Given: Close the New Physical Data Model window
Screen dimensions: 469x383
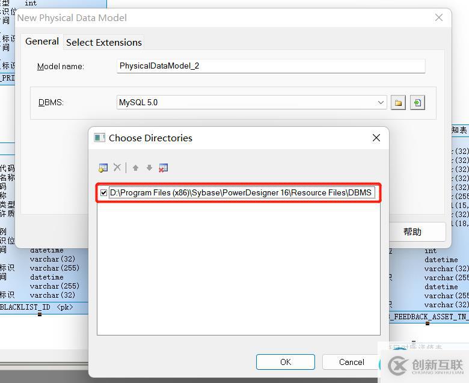Looking at the screenshot, I should [439, 17].
